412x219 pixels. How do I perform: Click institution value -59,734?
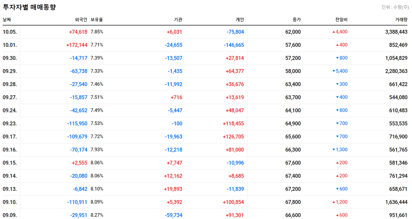[174, 215]
